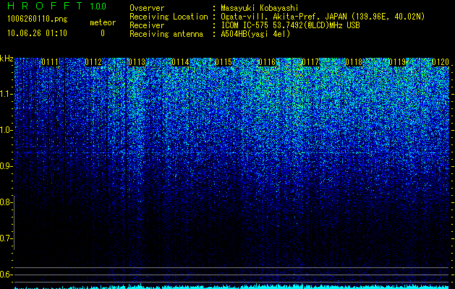Click the 0.8 kHz axis label
455x289 pixels.
pos(7,202)
